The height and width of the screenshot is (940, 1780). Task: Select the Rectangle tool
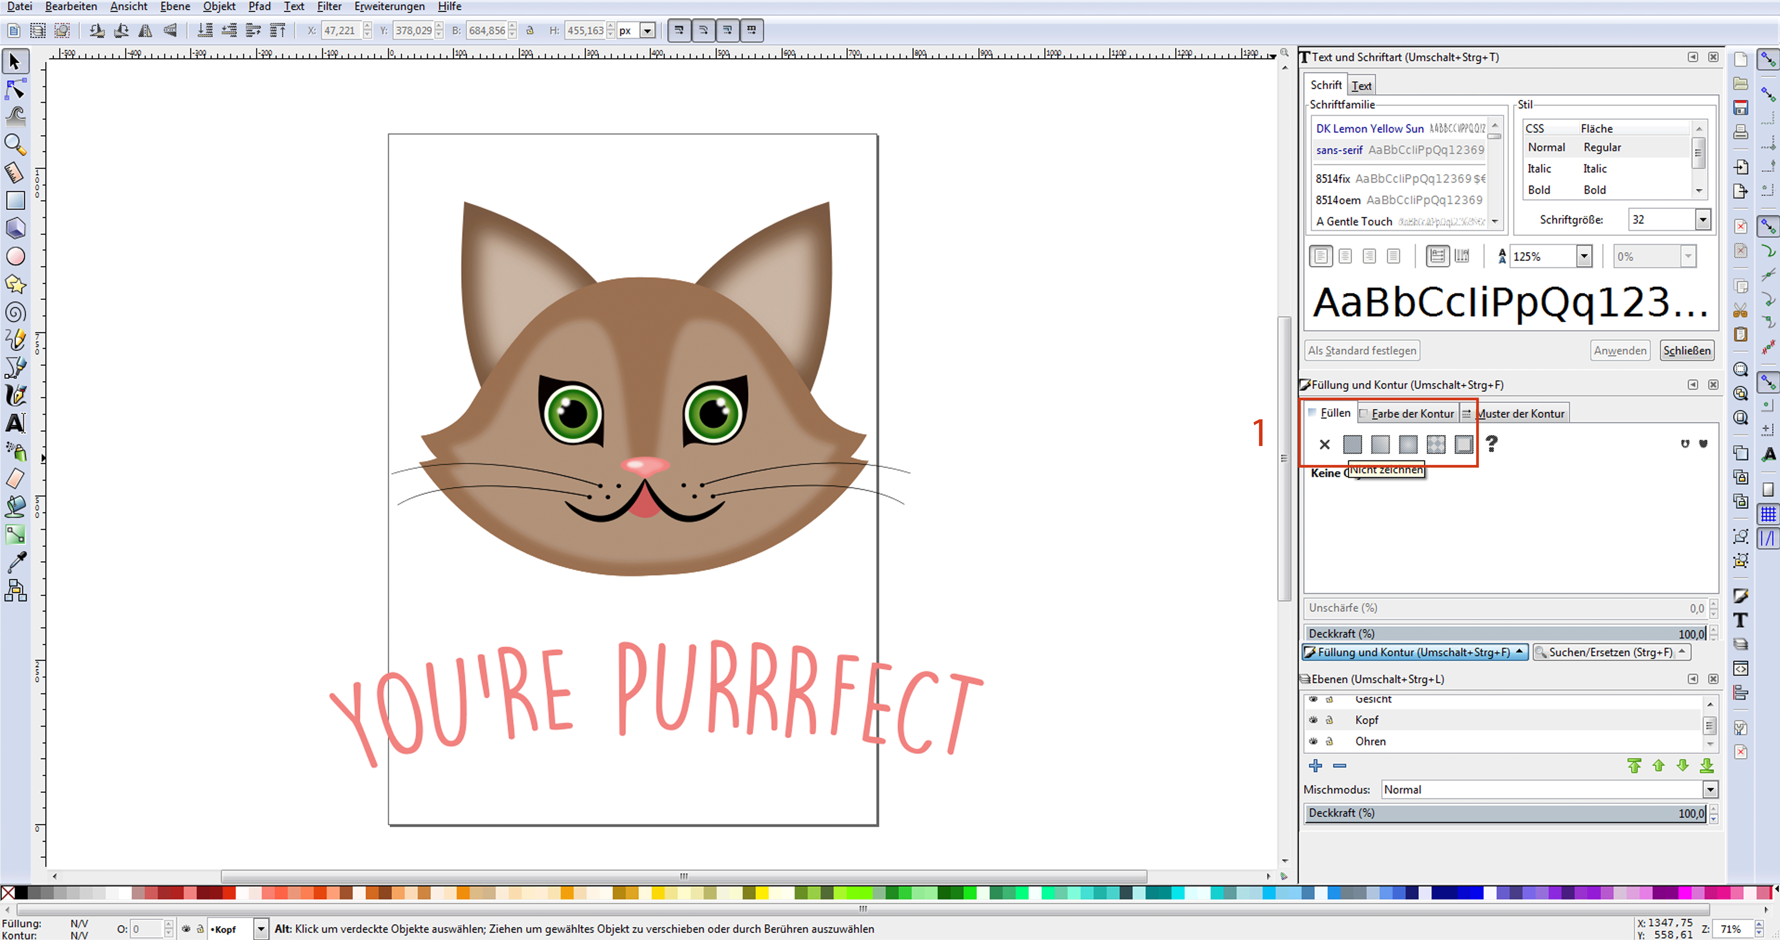(15, 201)
